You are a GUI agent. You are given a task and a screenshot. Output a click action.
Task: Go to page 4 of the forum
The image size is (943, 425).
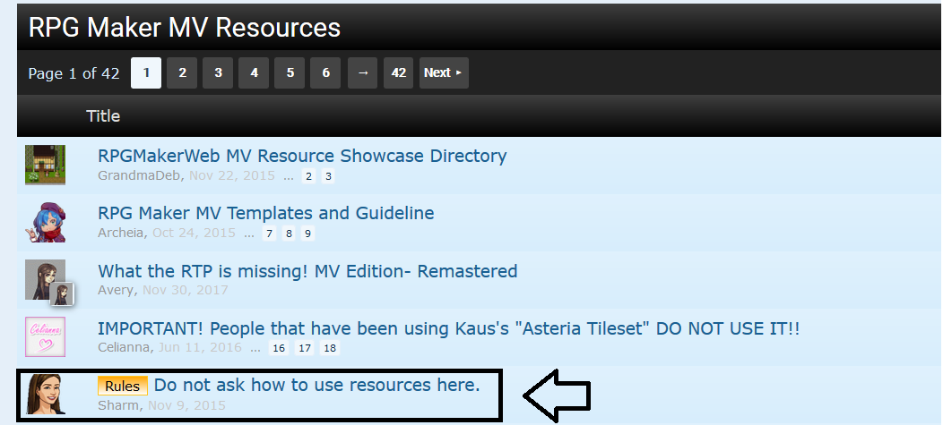(x=254, y=73)
